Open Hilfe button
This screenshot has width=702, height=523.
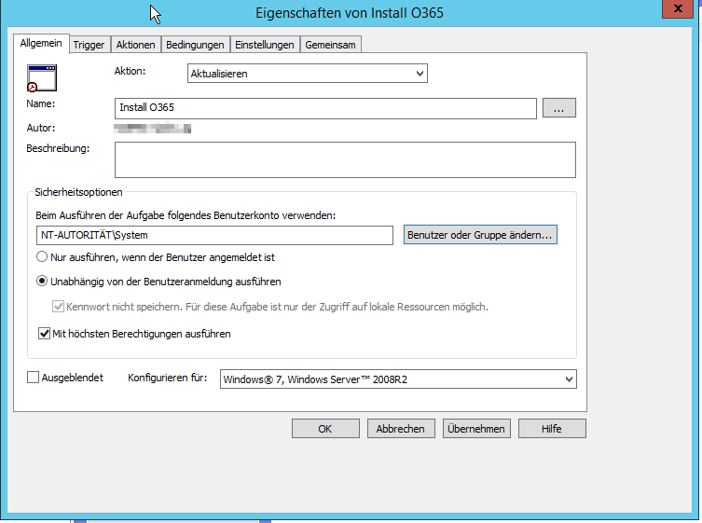point(552,429)
